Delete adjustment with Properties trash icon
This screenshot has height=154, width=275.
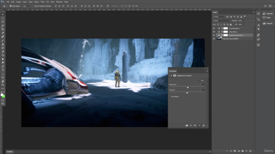click(x=204, y=125)
